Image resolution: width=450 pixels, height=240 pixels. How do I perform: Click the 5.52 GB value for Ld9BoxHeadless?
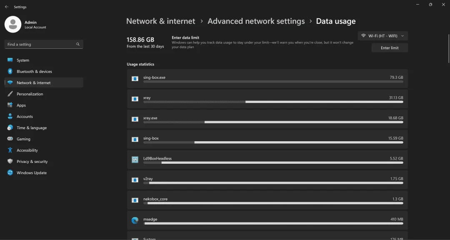(396, 158)
